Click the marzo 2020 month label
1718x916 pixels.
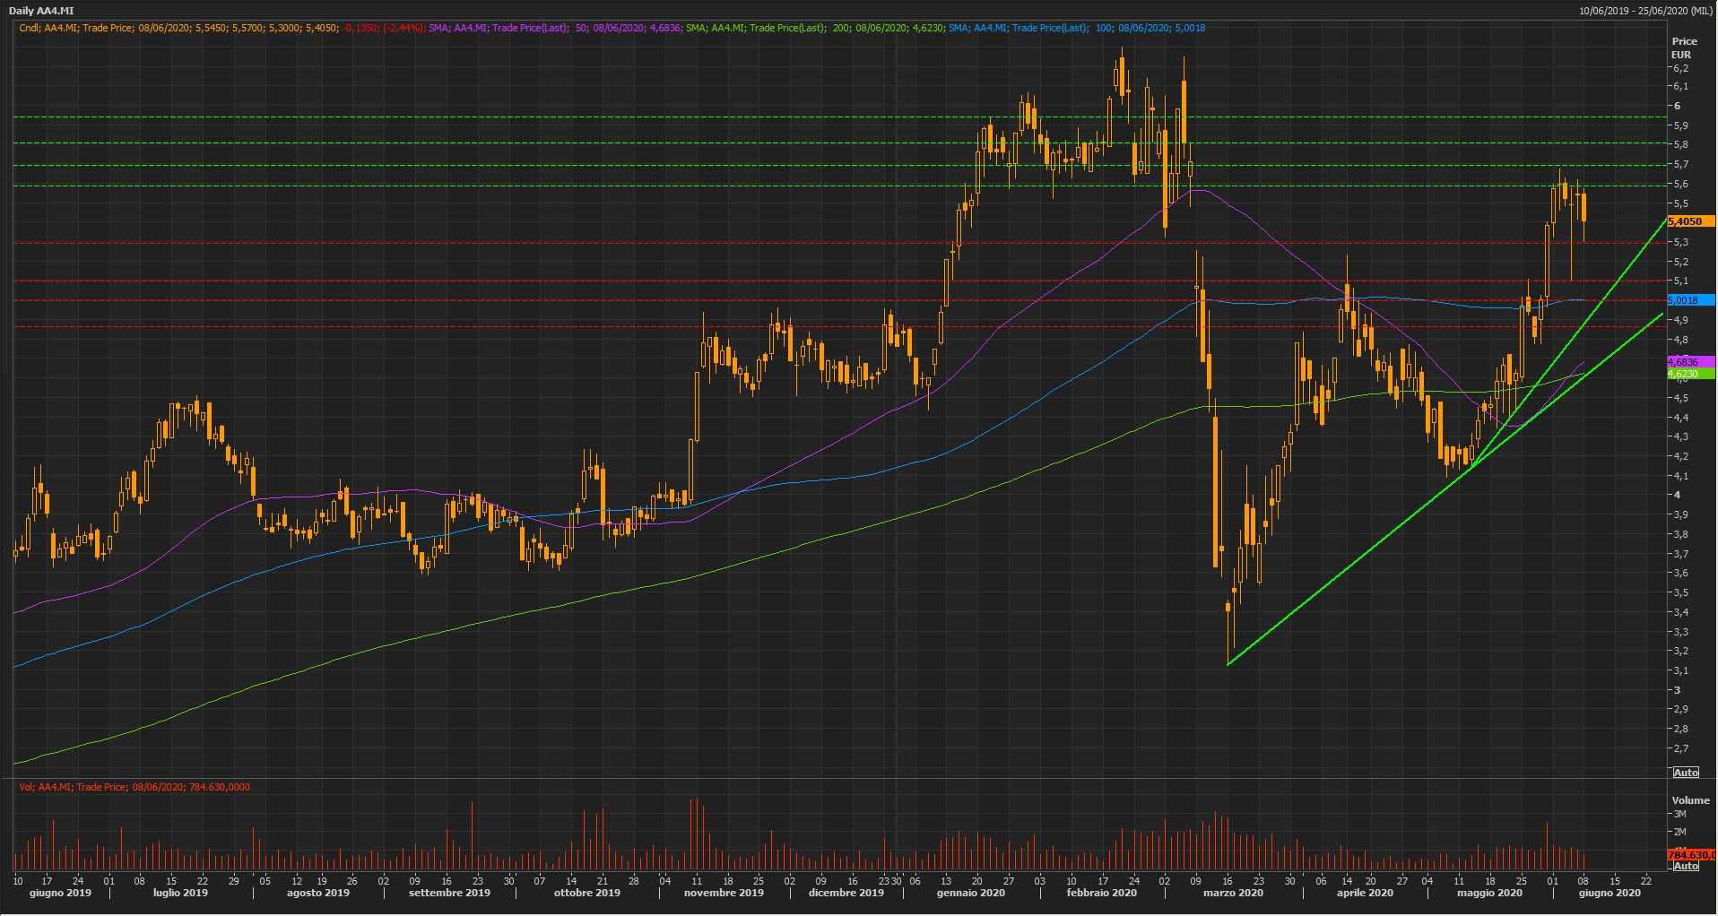click(x=1232, y=893)
